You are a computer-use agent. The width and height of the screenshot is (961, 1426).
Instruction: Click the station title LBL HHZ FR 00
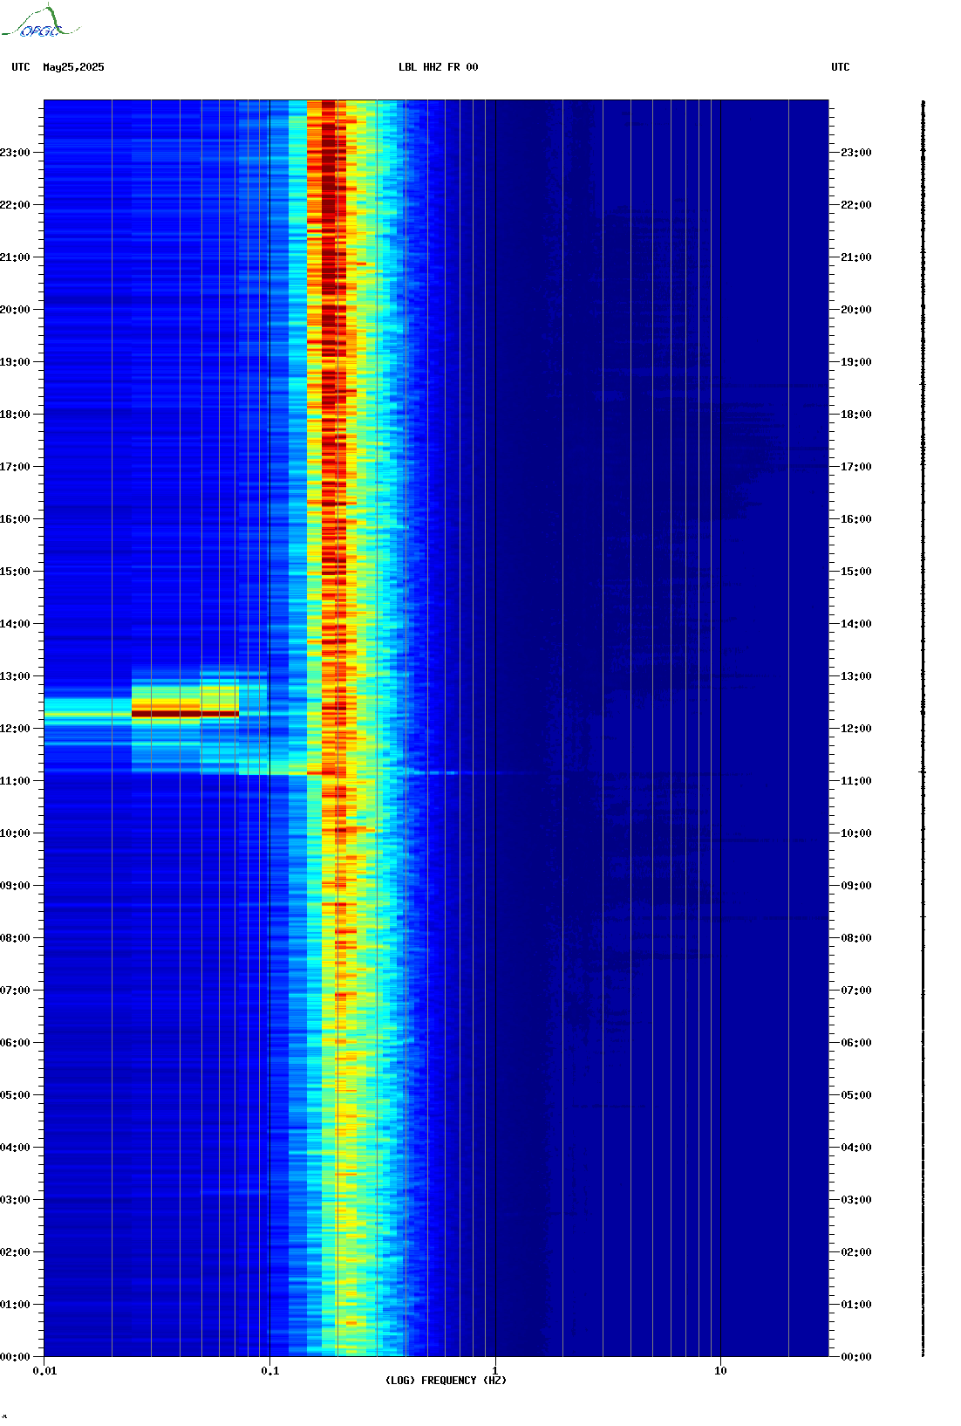[439, 67]
